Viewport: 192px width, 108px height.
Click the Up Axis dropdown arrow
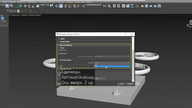(128, 63)
